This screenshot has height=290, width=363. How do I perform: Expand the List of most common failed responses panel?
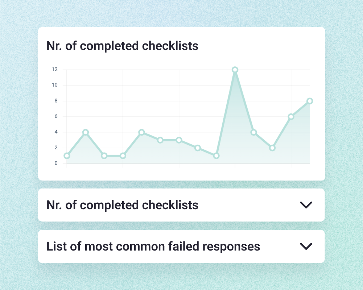[181, 246]
